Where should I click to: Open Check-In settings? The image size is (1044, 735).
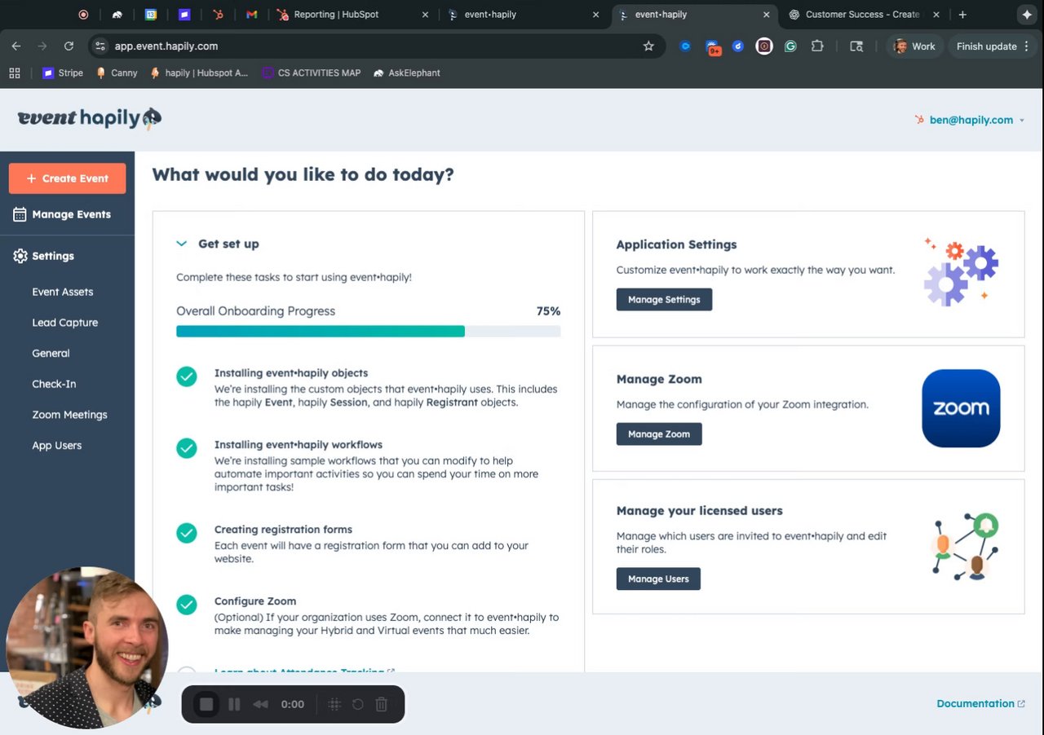(54, 384)
